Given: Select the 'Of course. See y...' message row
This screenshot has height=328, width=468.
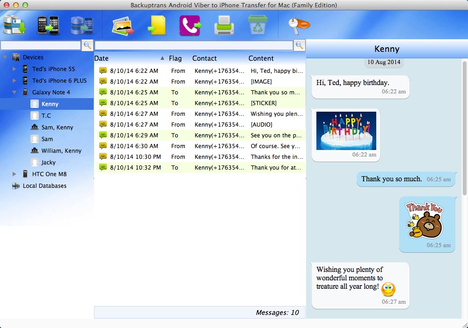Looking at the screenshot, I should coord(201,146).
